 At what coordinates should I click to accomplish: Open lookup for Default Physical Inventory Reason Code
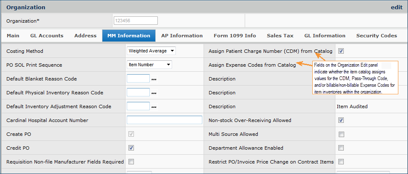tap(154, 93)
